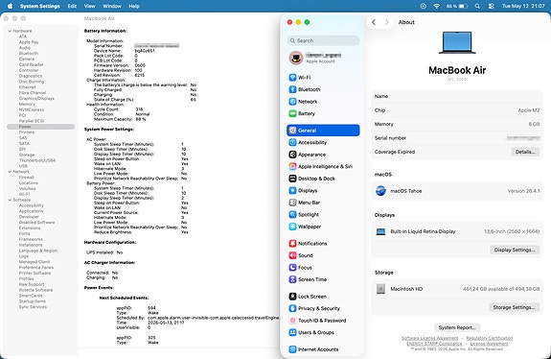551x359 pixels.
Task: Select General in settings sidebar
Action: [323, 131]
